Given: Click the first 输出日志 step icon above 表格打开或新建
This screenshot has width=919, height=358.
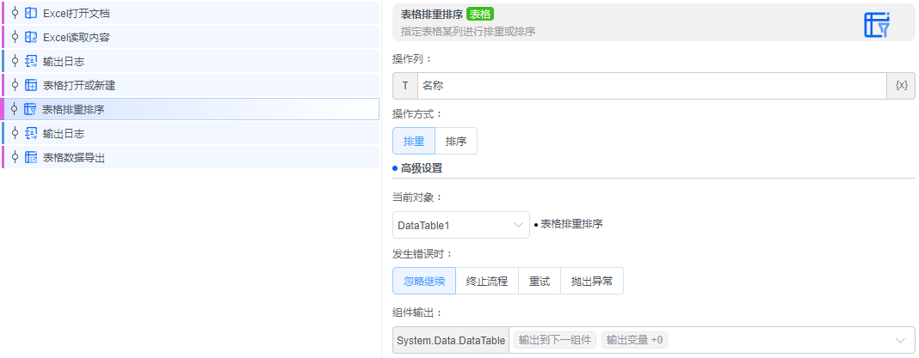Looking at the screenshot, I should click(31, 62).
